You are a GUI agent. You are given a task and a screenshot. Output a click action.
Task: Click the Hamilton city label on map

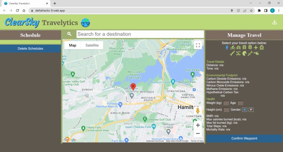click(x=188, y=107)
